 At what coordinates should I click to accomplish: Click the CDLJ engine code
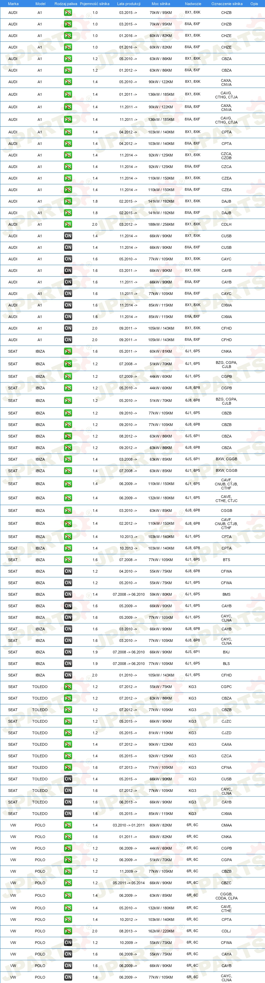pyautogui.click(x=226, y=931)
